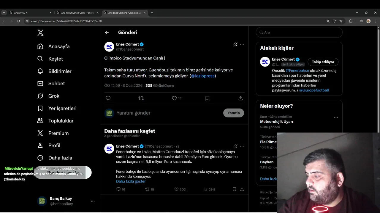The height and width of the screenshot is (213, 380).
Task: Open Bildirimler notifications
Action: tap(54, 71)
